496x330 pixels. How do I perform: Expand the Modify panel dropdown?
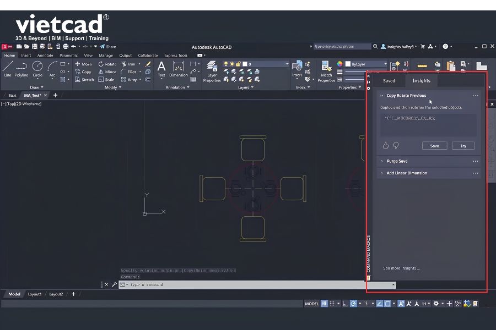(113, 87)
